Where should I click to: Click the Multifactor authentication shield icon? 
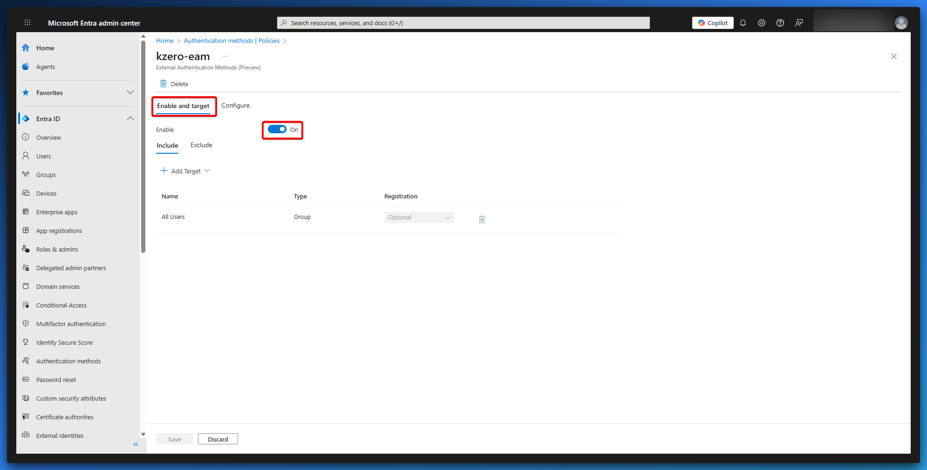coord(26,323)
